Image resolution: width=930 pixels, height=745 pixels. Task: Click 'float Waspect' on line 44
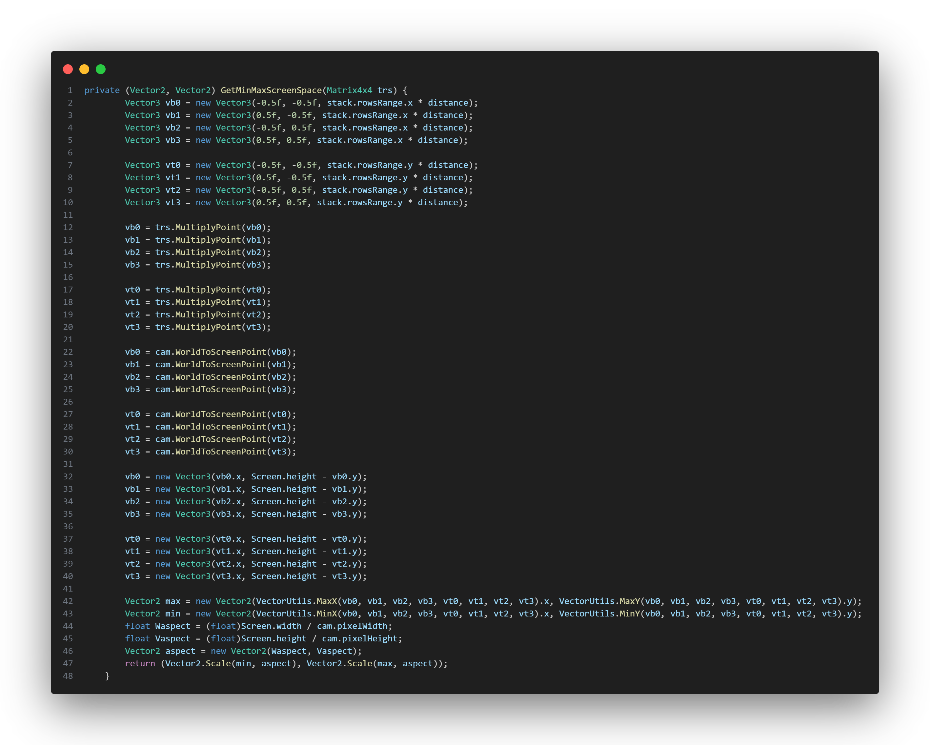(x=158, y=626)
